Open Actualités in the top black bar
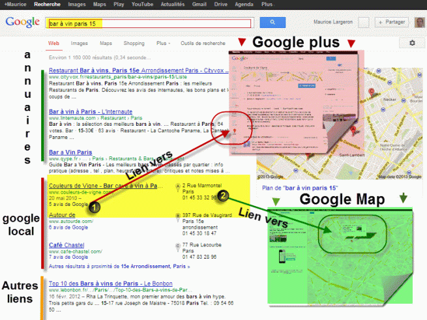Screen dimensions: 427x320 pyautogui.click(x=173, y=5)
